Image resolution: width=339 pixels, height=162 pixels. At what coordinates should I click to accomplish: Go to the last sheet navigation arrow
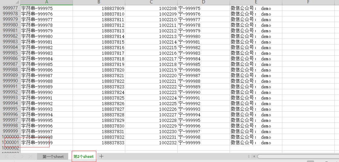coord(30,157)
